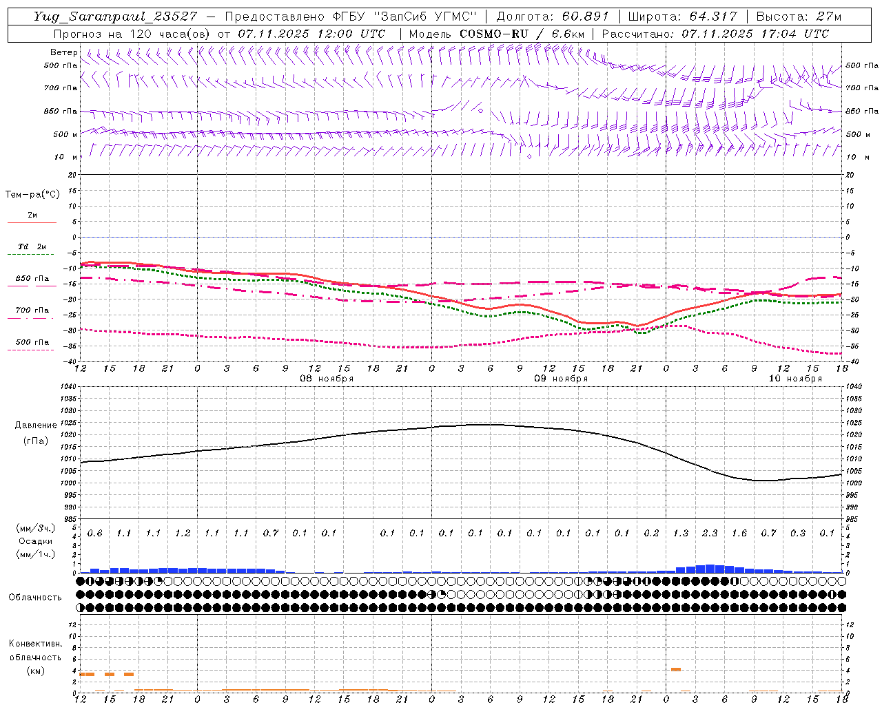This screenshot has width=882, height=705.
Task: Select calculation time 07.11.2025 17:04 UTC
Action: 755,34
